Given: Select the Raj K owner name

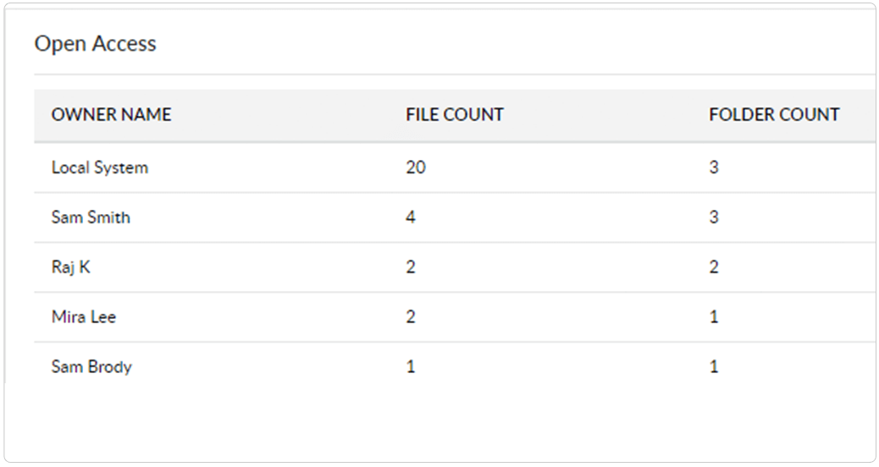Looking at the screenshot, I should (x=70, y=267).
